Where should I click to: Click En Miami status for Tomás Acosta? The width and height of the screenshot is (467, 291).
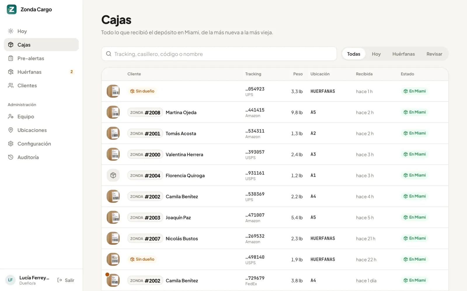(414, 133)
